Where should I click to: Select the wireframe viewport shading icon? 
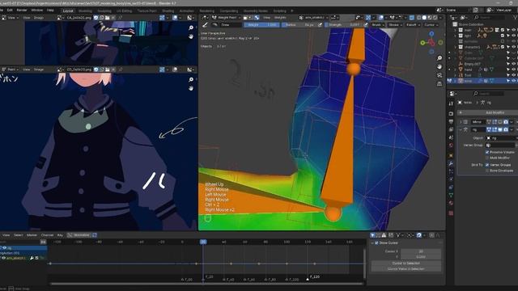pos(419,18)
